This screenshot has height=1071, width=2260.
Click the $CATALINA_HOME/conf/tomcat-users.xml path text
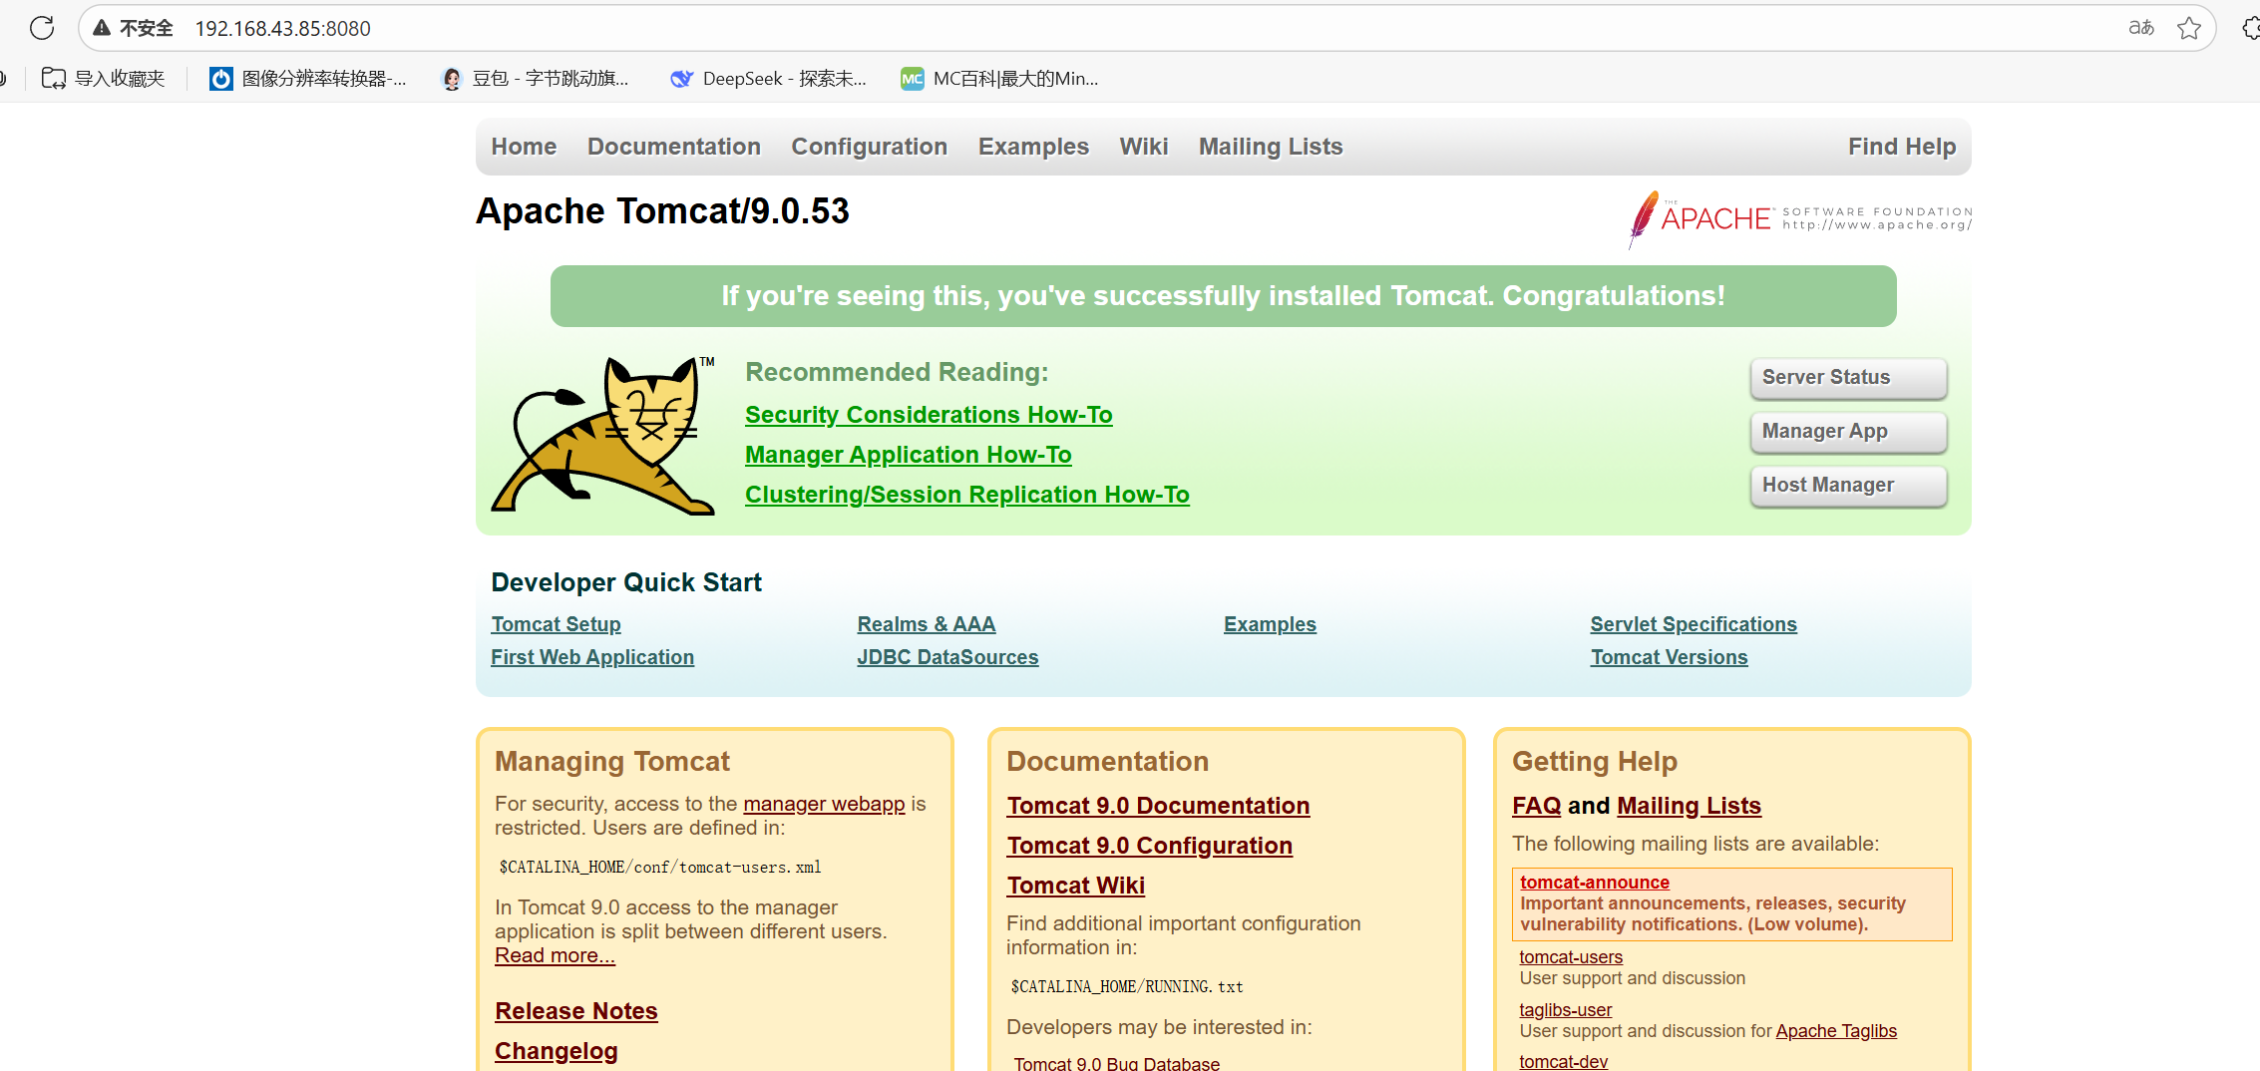point(660,868)
